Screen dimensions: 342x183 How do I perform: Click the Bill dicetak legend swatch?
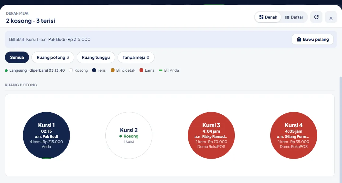[x=113, y=70]
